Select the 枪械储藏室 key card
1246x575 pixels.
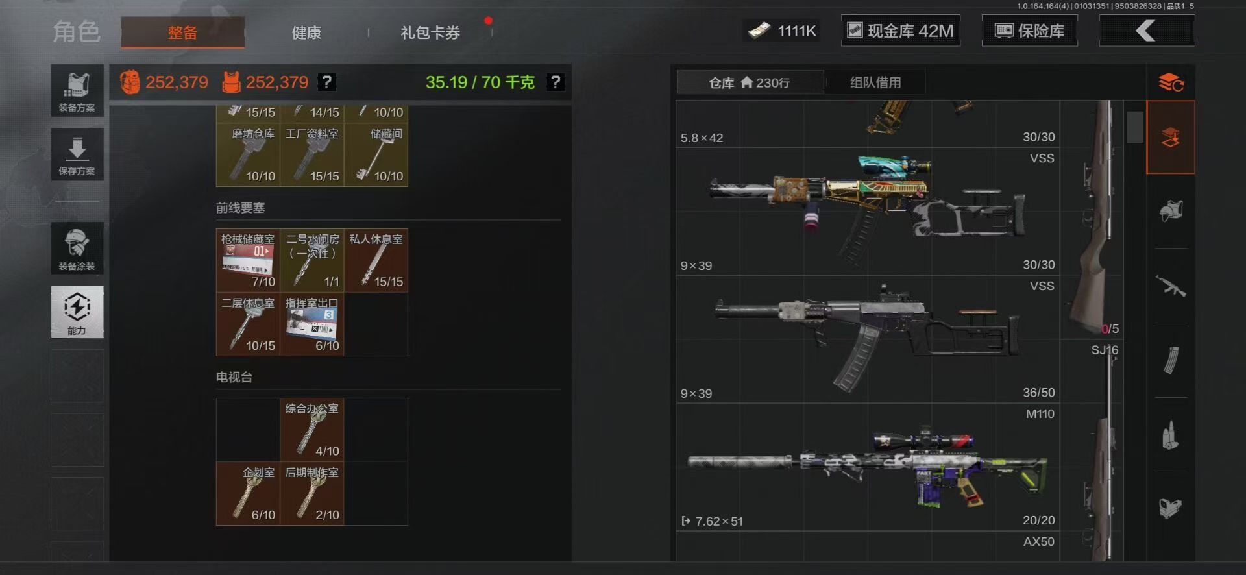pos(248,260)
